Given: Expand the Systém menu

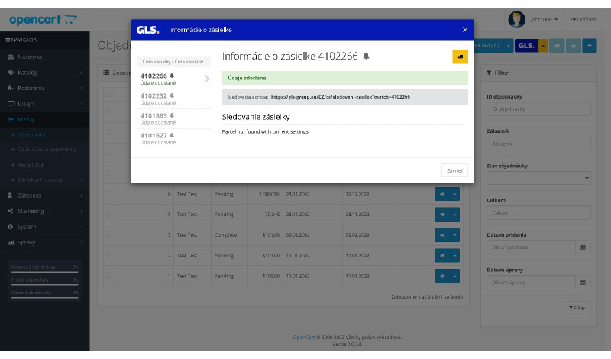Looking at the screenshot, I should pos(45,226).
